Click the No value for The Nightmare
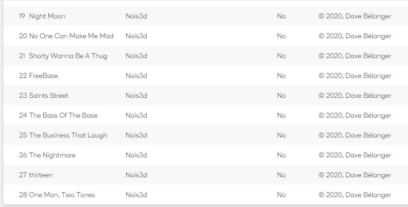408x207 pixels. click(281, 155)
